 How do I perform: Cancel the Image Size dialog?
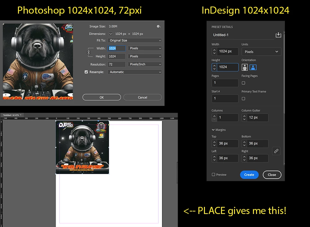[143, 97]
